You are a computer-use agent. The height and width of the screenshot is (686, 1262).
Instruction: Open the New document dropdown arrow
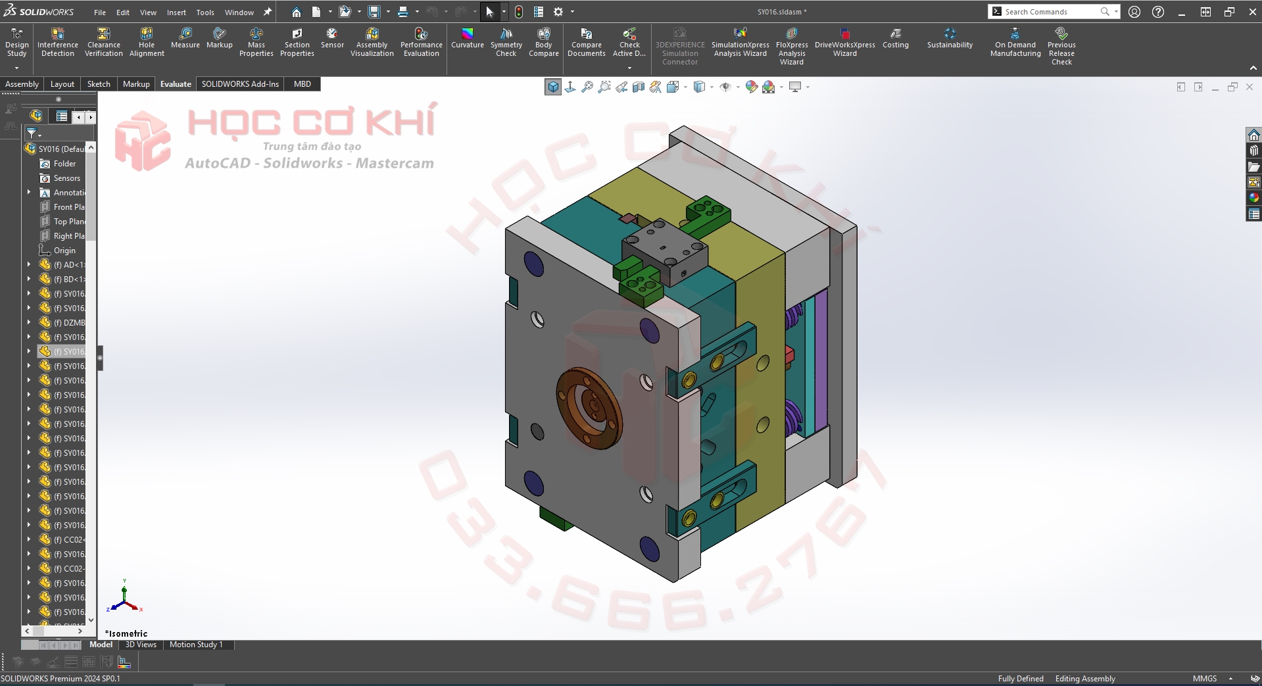click(330, 12)
